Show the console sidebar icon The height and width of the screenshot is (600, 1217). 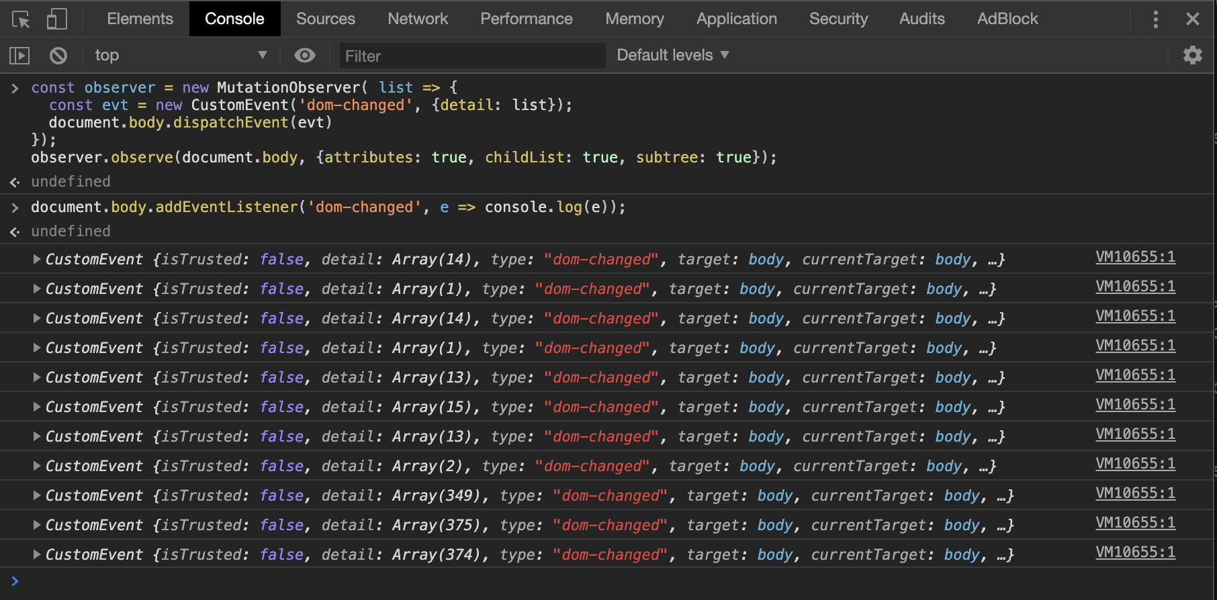pos(19,55)
